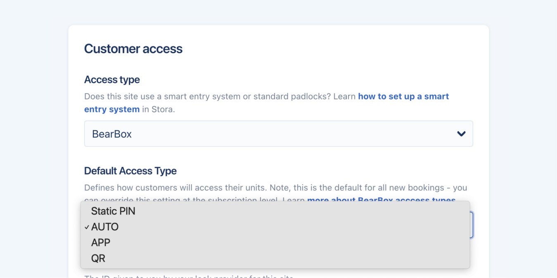
Task: Open the 'how to set up a smart' link
Action: pos(403,96)
